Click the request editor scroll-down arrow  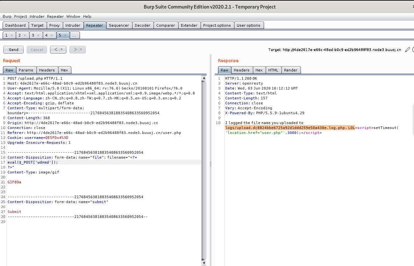click(x=204, y=263)
